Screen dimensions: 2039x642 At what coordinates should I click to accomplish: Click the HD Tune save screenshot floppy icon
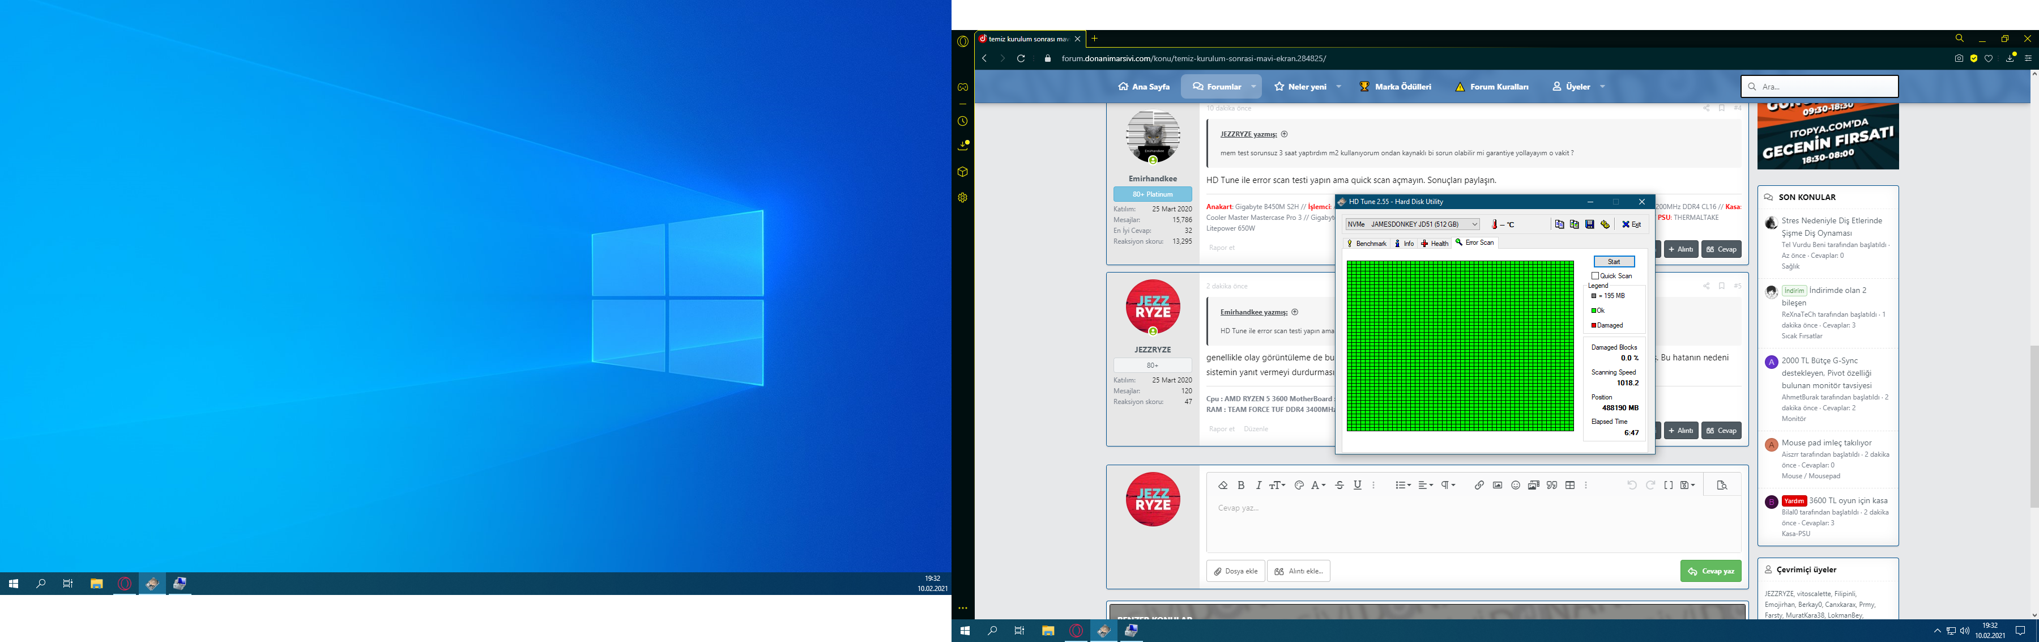pos(1589,225)
